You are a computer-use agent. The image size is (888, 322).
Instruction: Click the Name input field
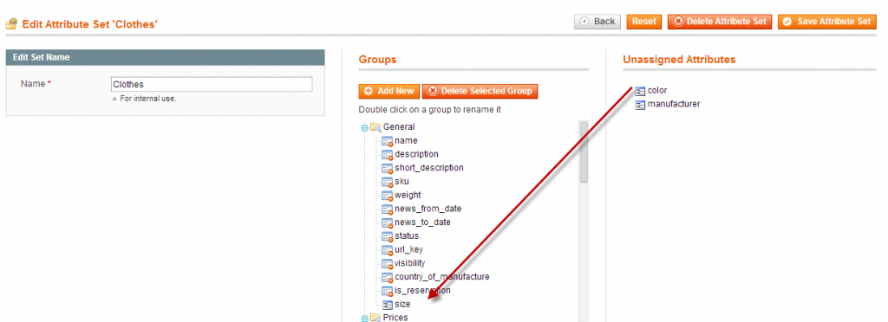(212, 84)
